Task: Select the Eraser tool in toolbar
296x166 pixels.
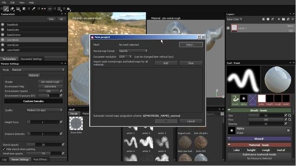Action: click(12, 9)
